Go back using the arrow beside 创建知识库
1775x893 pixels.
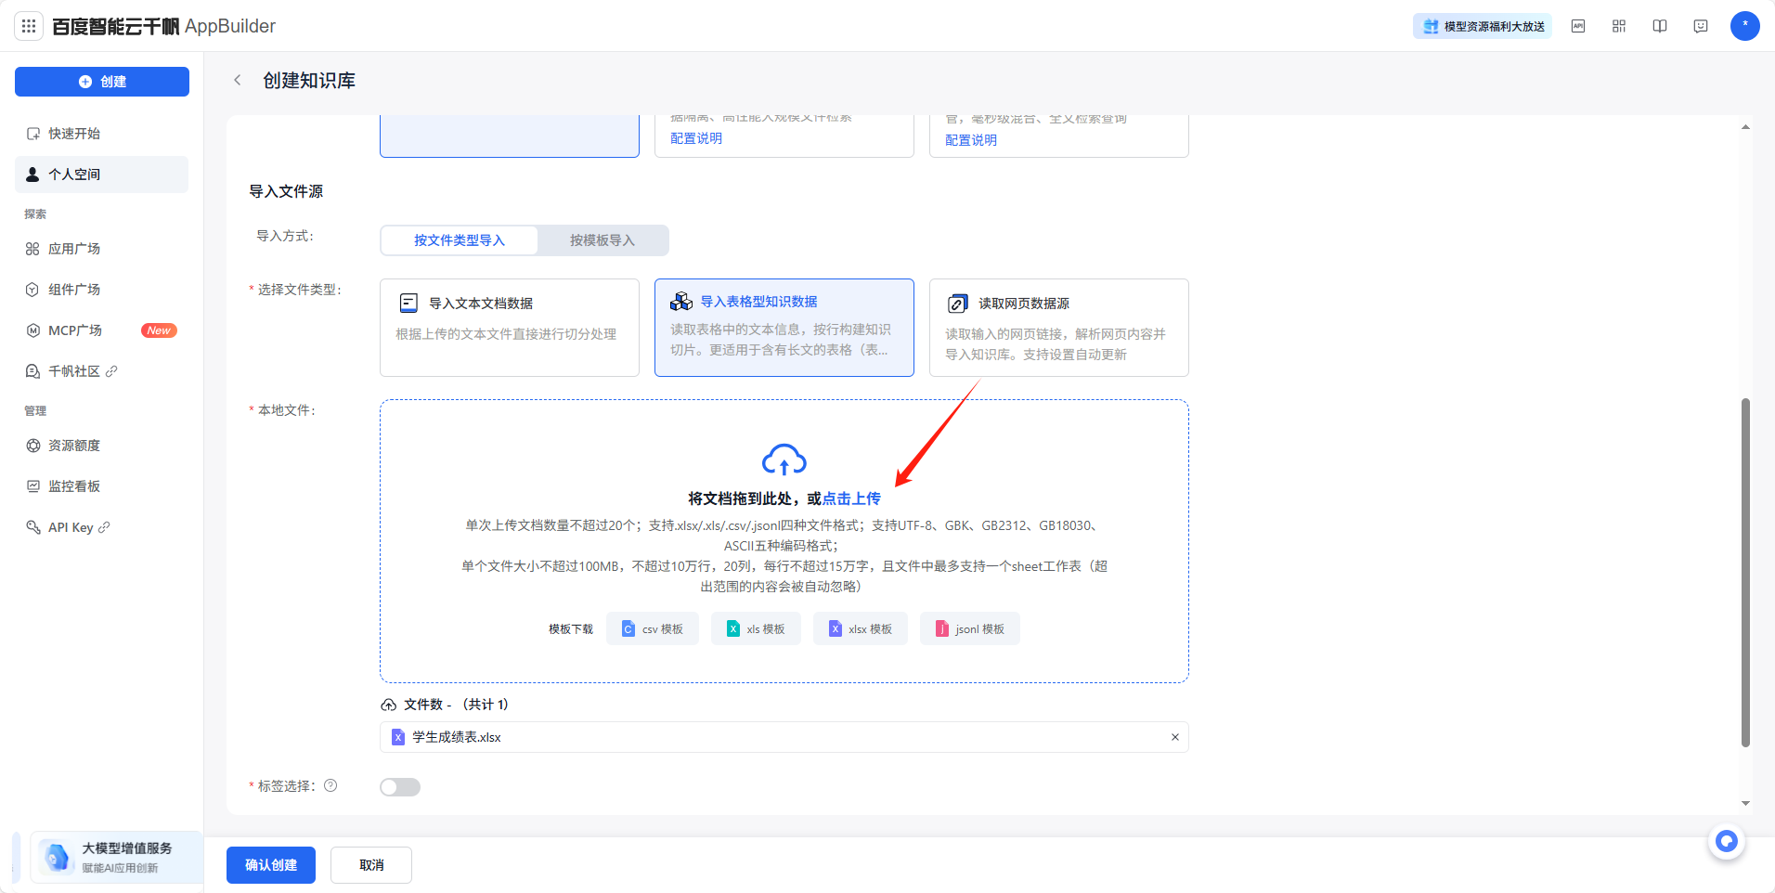238,81
